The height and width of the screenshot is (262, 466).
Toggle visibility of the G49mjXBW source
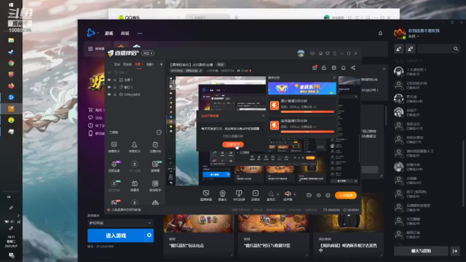click(x=109, y=94)
